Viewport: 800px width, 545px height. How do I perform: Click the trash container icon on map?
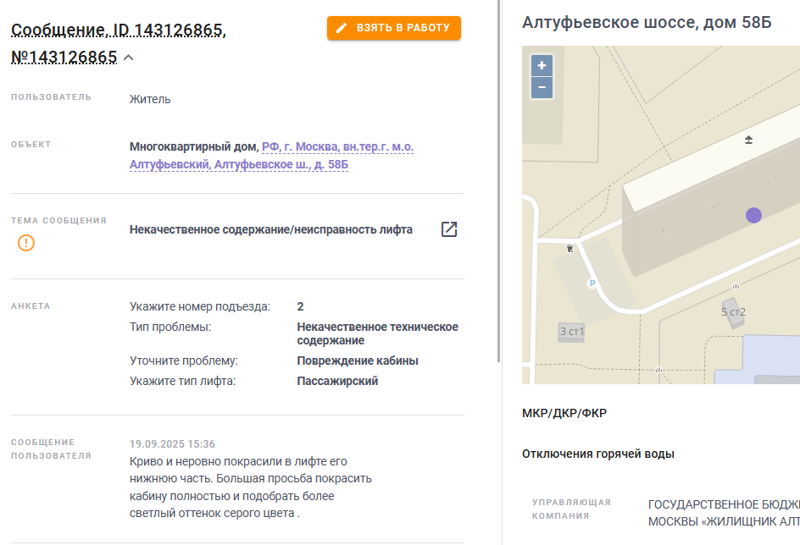569,249
